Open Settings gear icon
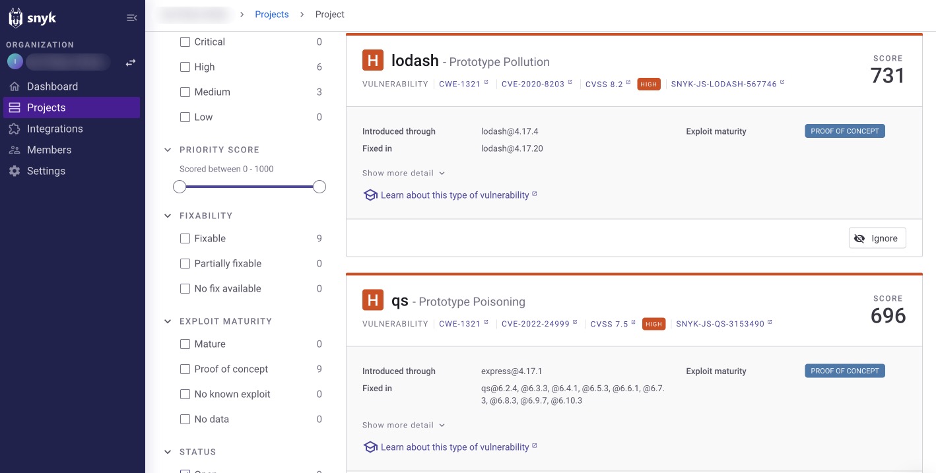The image size is (936, 473). (x=15, y=171)
